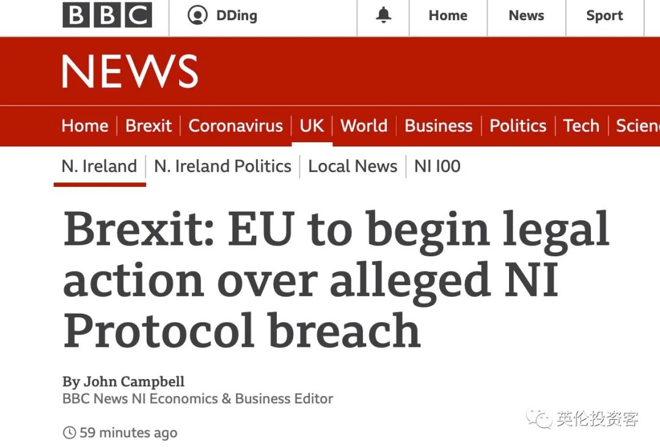Select the Brexit section tab

point(148,126)
